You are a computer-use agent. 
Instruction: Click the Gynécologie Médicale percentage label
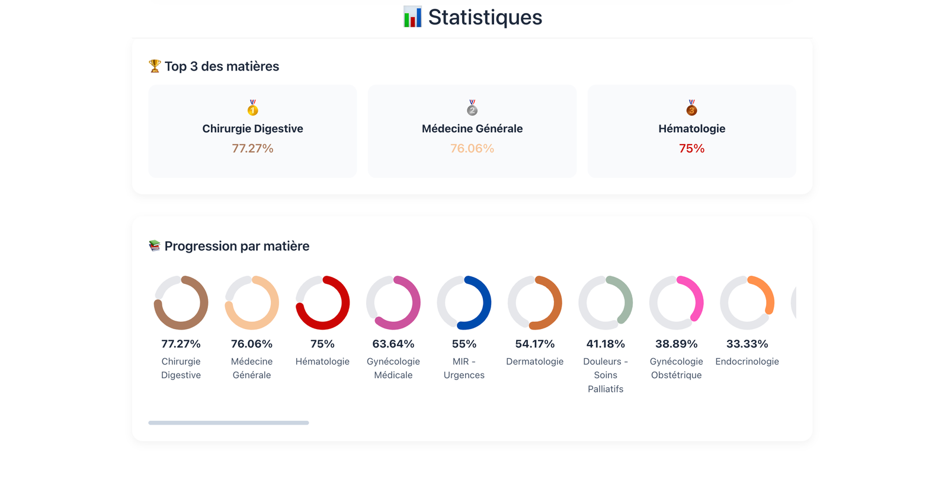coord(393,343)
